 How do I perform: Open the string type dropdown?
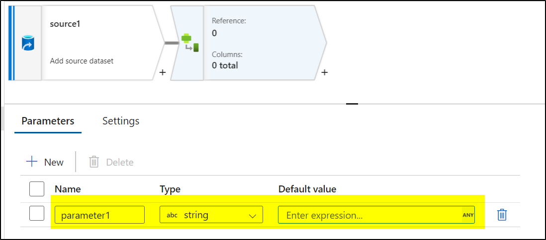point(211,215)
